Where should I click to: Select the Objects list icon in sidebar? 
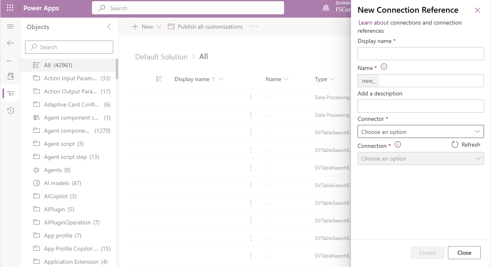point(9,93)
